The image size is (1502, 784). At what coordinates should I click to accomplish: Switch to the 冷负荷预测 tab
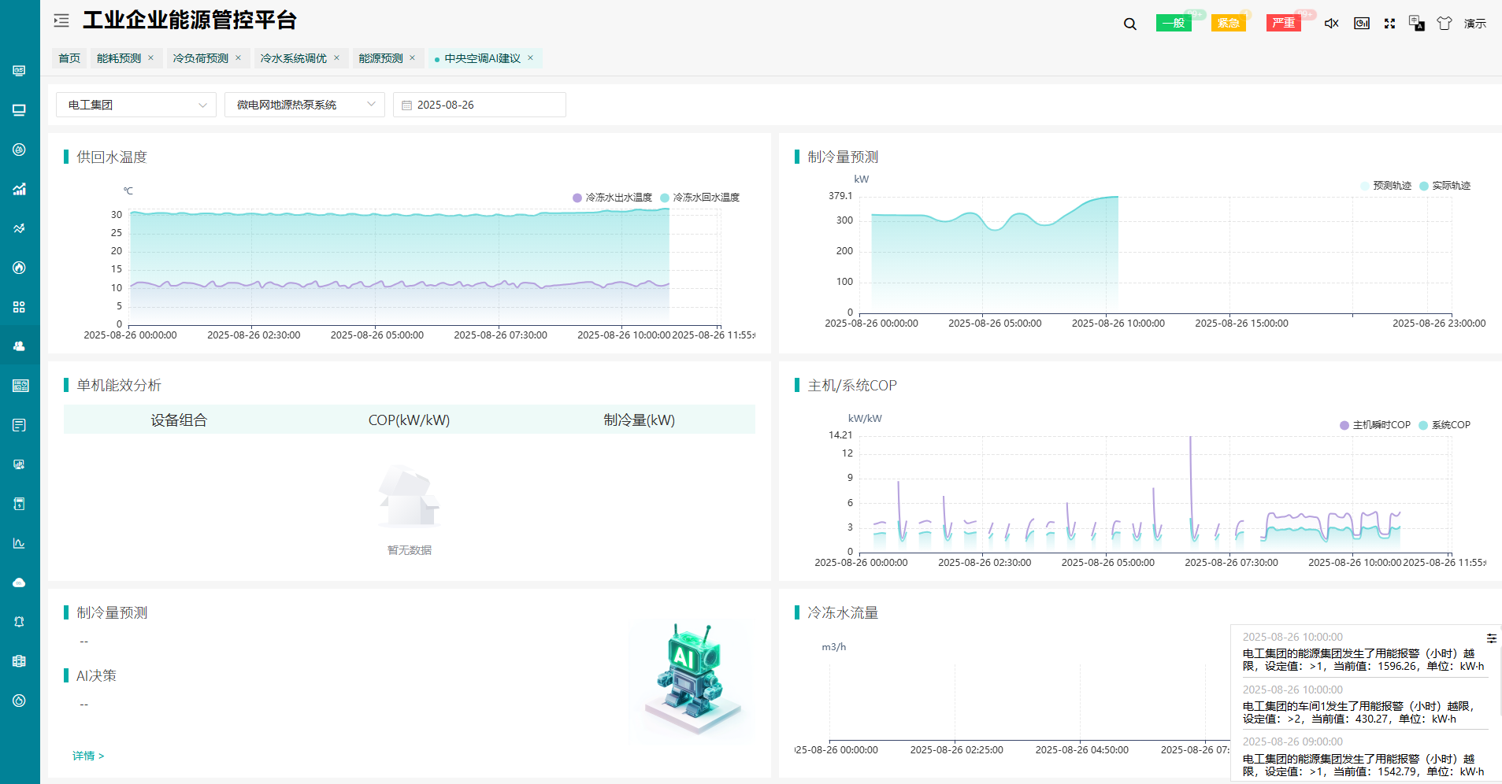click(x=200, y=58)
